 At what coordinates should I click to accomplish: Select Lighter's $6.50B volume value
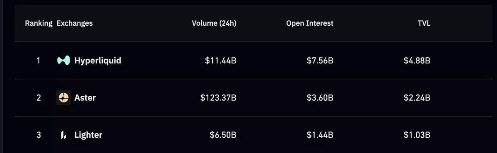(x=223, y=135)
